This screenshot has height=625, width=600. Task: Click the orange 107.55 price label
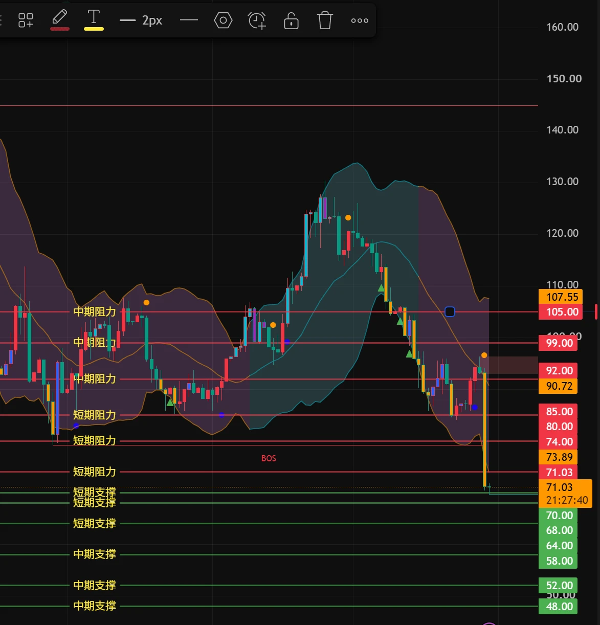pos(561,297)
